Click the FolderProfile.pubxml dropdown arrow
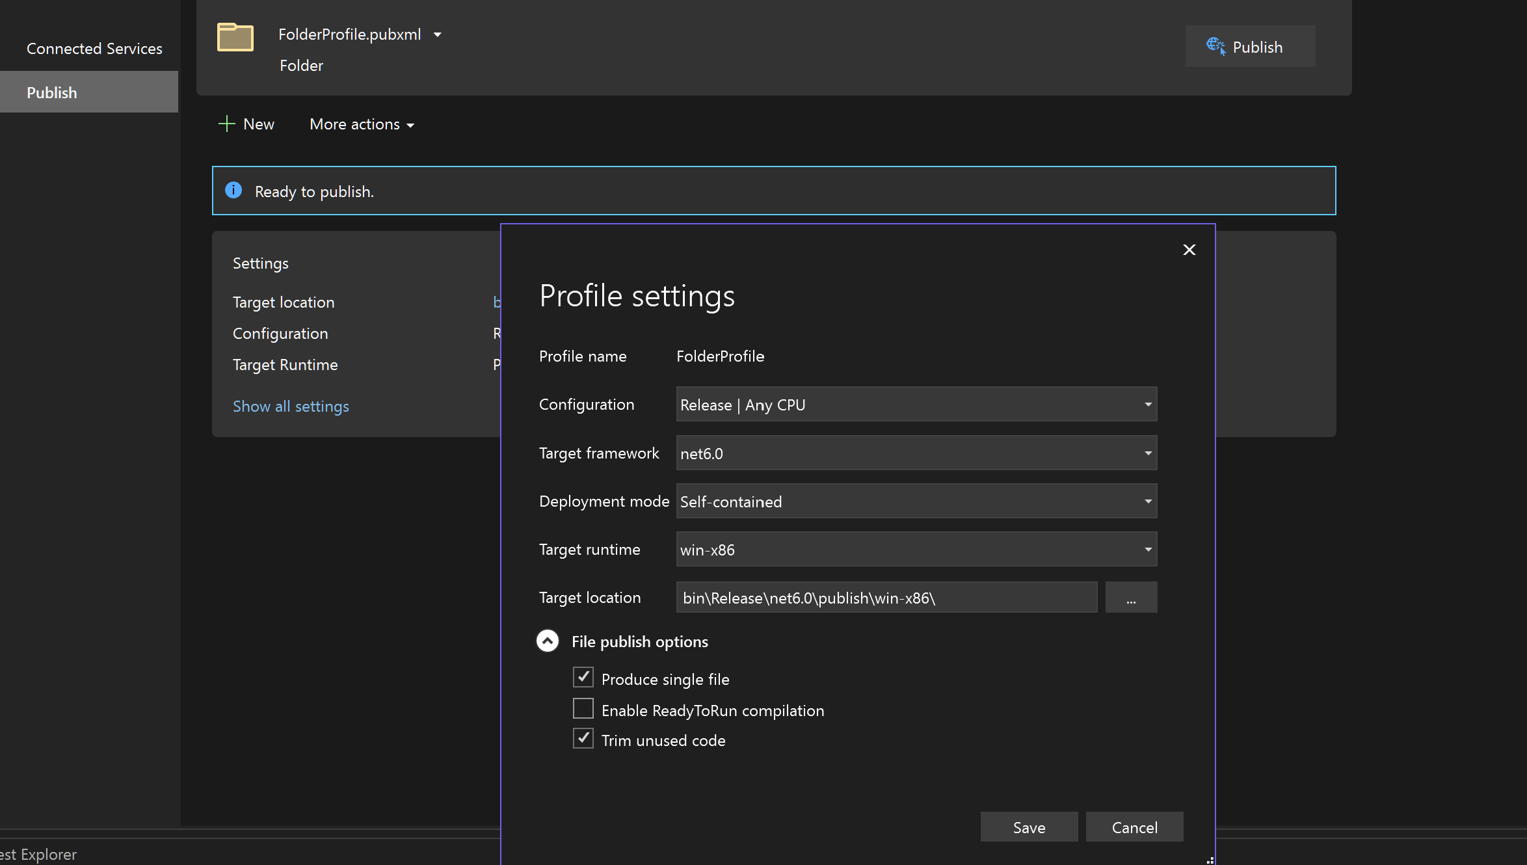Screen dimensions: 1527x865 pyautogui.click(x=438, y=34)
